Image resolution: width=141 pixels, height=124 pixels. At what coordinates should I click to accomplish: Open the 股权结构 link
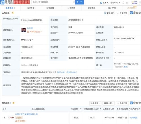tap(21, 121)
